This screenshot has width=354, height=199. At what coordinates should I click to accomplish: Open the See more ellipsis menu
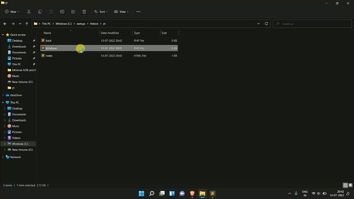pos(138,12)
